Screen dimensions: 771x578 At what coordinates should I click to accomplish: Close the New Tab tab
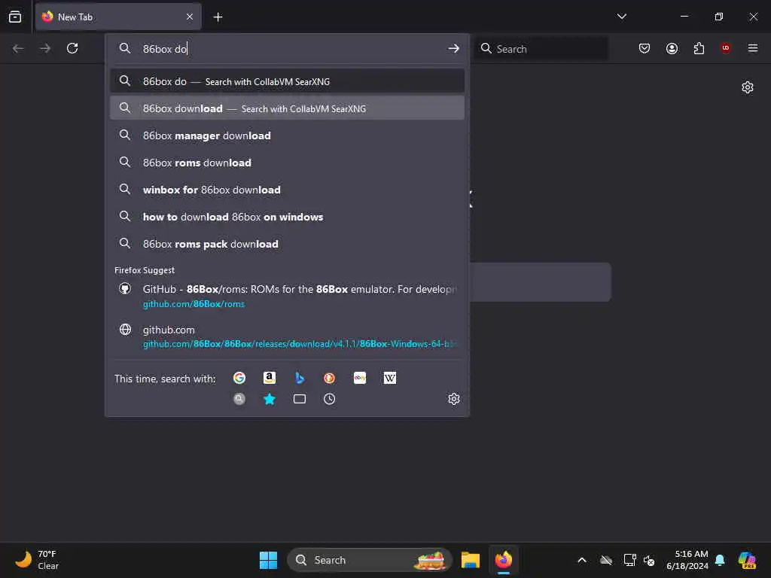[189, 17]
